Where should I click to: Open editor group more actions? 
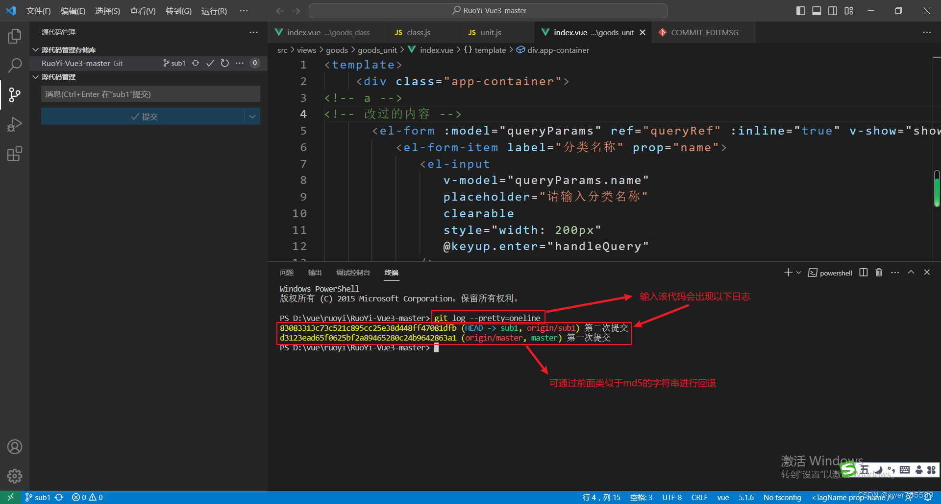[927, 32]
